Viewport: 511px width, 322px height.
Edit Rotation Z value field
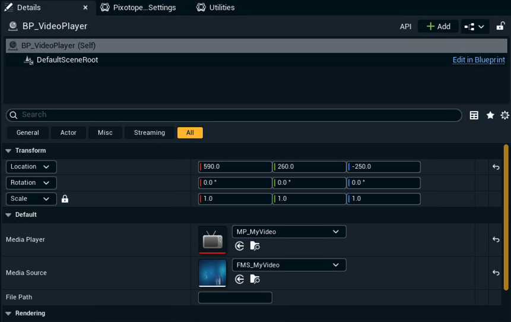coord(383,183)
